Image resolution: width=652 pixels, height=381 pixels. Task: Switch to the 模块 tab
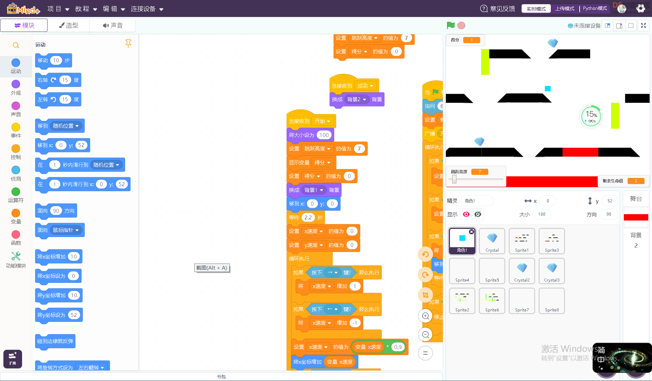[x=24, y=25]
